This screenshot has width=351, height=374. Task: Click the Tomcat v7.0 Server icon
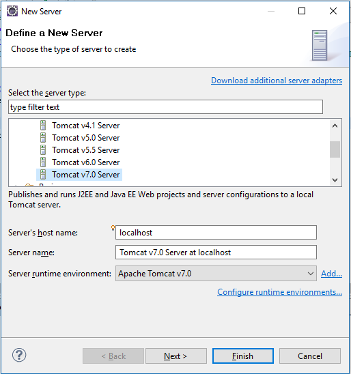[x=43, y=175]
